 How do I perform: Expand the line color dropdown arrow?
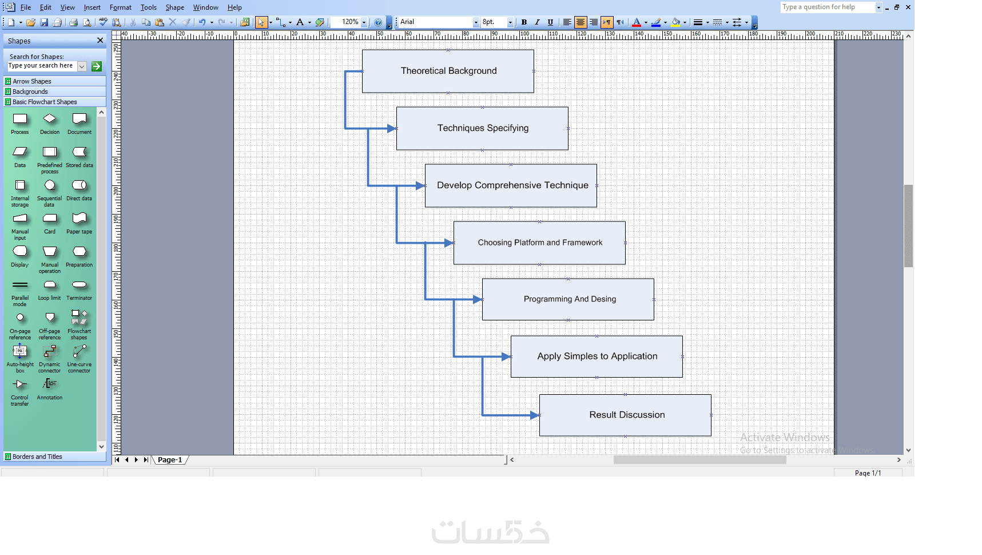[x=665, y=22]
